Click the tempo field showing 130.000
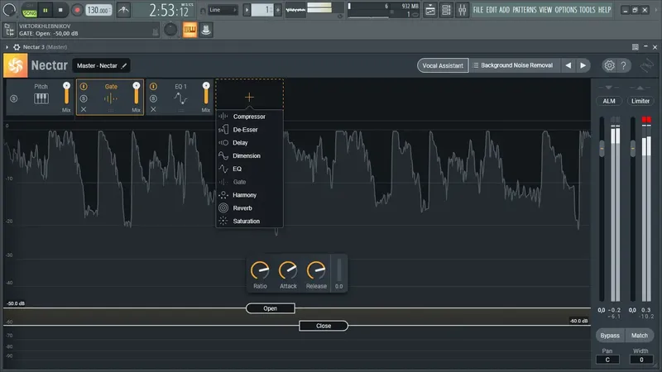 pos(98,10)
